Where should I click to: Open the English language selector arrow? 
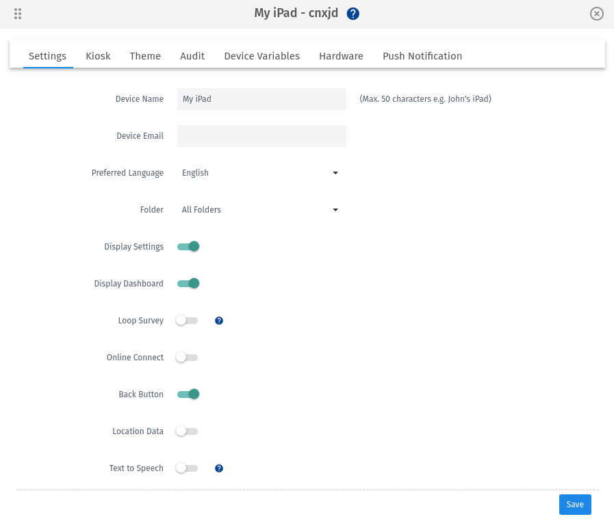coord(335,173)
